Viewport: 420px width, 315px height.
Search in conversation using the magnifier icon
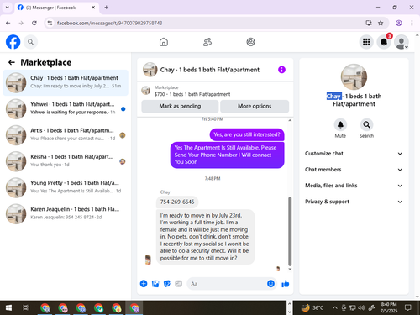click(366, 125)
